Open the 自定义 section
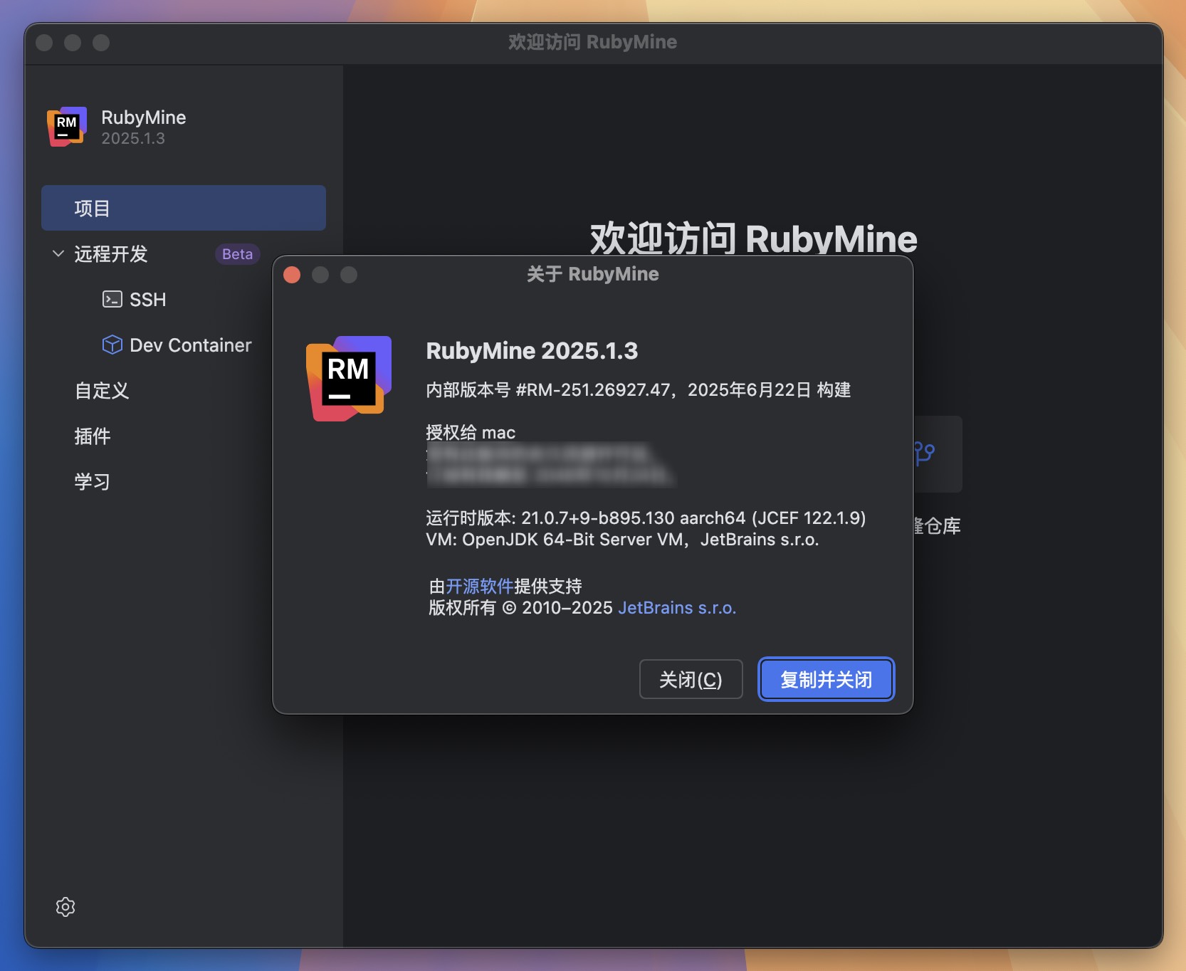Image resolution: width=1186 pixels, height=971 pixels. [x=102, y=391]
